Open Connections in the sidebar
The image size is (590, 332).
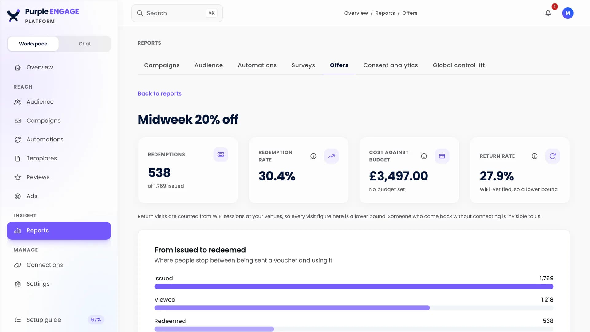(x=59, y=265)
